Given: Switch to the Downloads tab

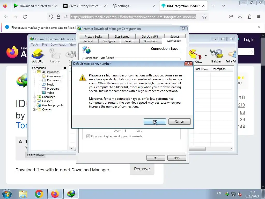Looking at the screenshot, I should click(151, 41).
